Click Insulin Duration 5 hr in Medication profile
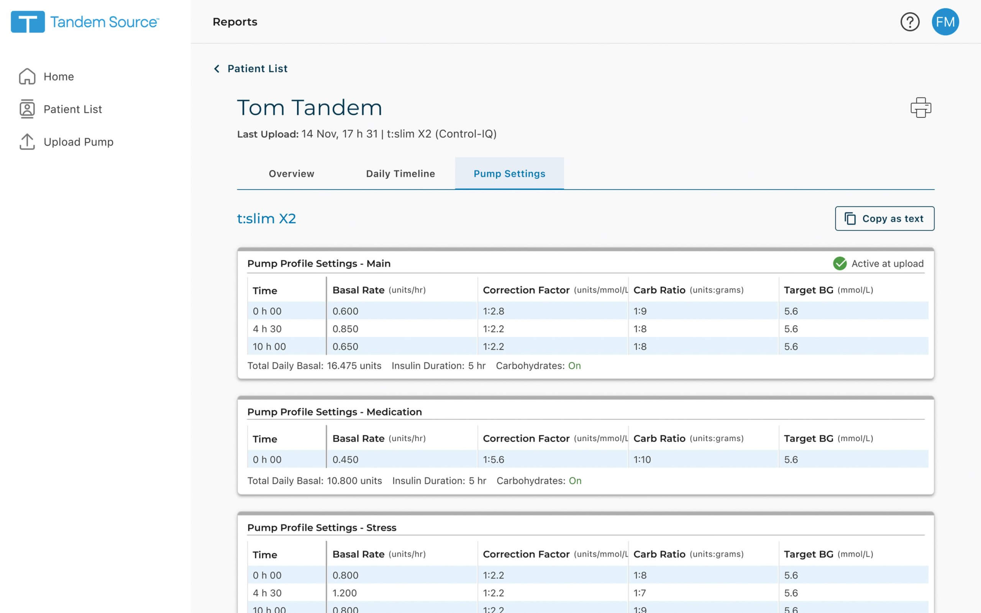The width and height of the screenshot is (981, 613). point(439,481)
